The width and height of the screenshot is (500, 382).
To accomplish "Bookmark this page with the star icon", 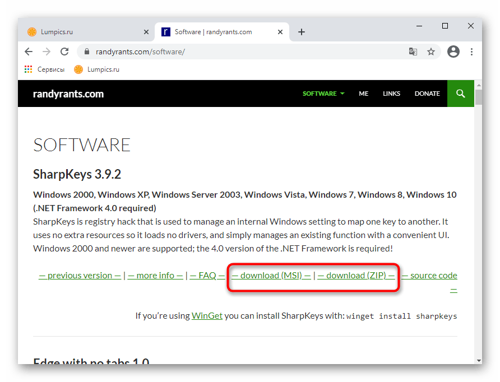I will (x=431, y=52).
